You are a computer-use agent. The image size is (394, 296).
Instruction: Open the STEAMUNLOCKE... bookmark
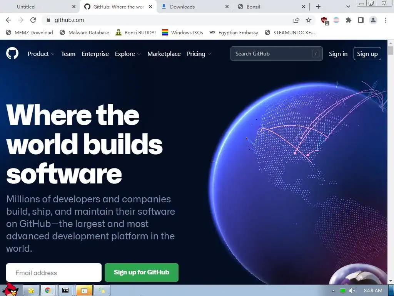click(x=289, y=32)
